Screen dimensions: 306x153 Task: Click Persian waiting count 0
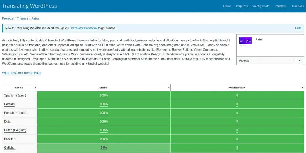click(237, 104)
